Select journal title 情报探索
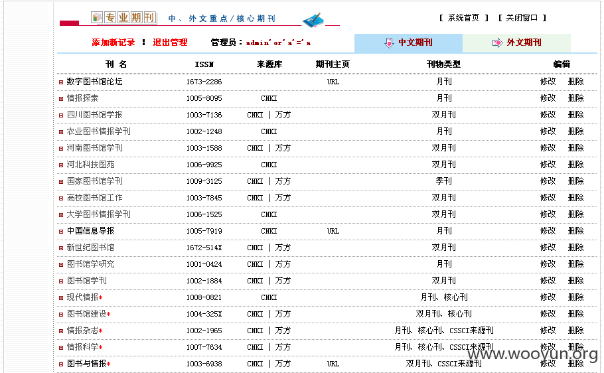The width and height of the screenshot is (604, 373). [82, 98]
